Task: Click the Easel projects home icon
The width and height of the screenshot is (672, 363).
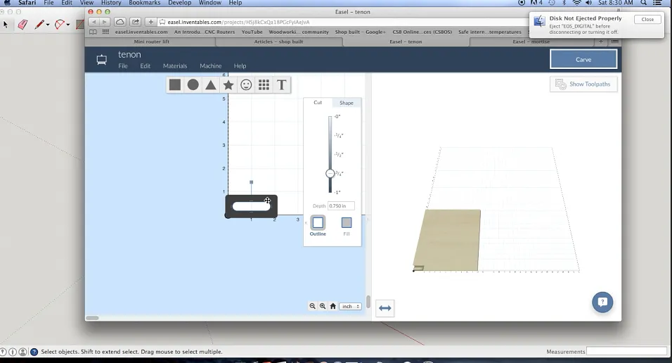Action: [x=101, y=60]
